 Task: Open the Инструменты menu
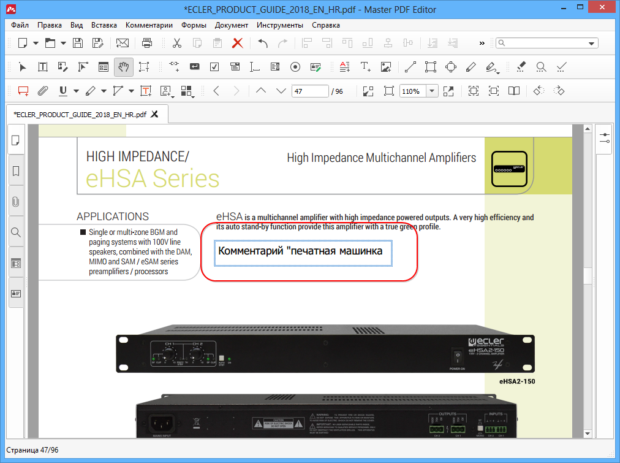[x=279, y=25]
